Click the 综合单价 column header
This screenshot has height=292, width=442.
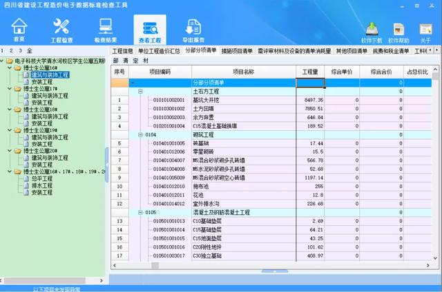tap(342, 72)
